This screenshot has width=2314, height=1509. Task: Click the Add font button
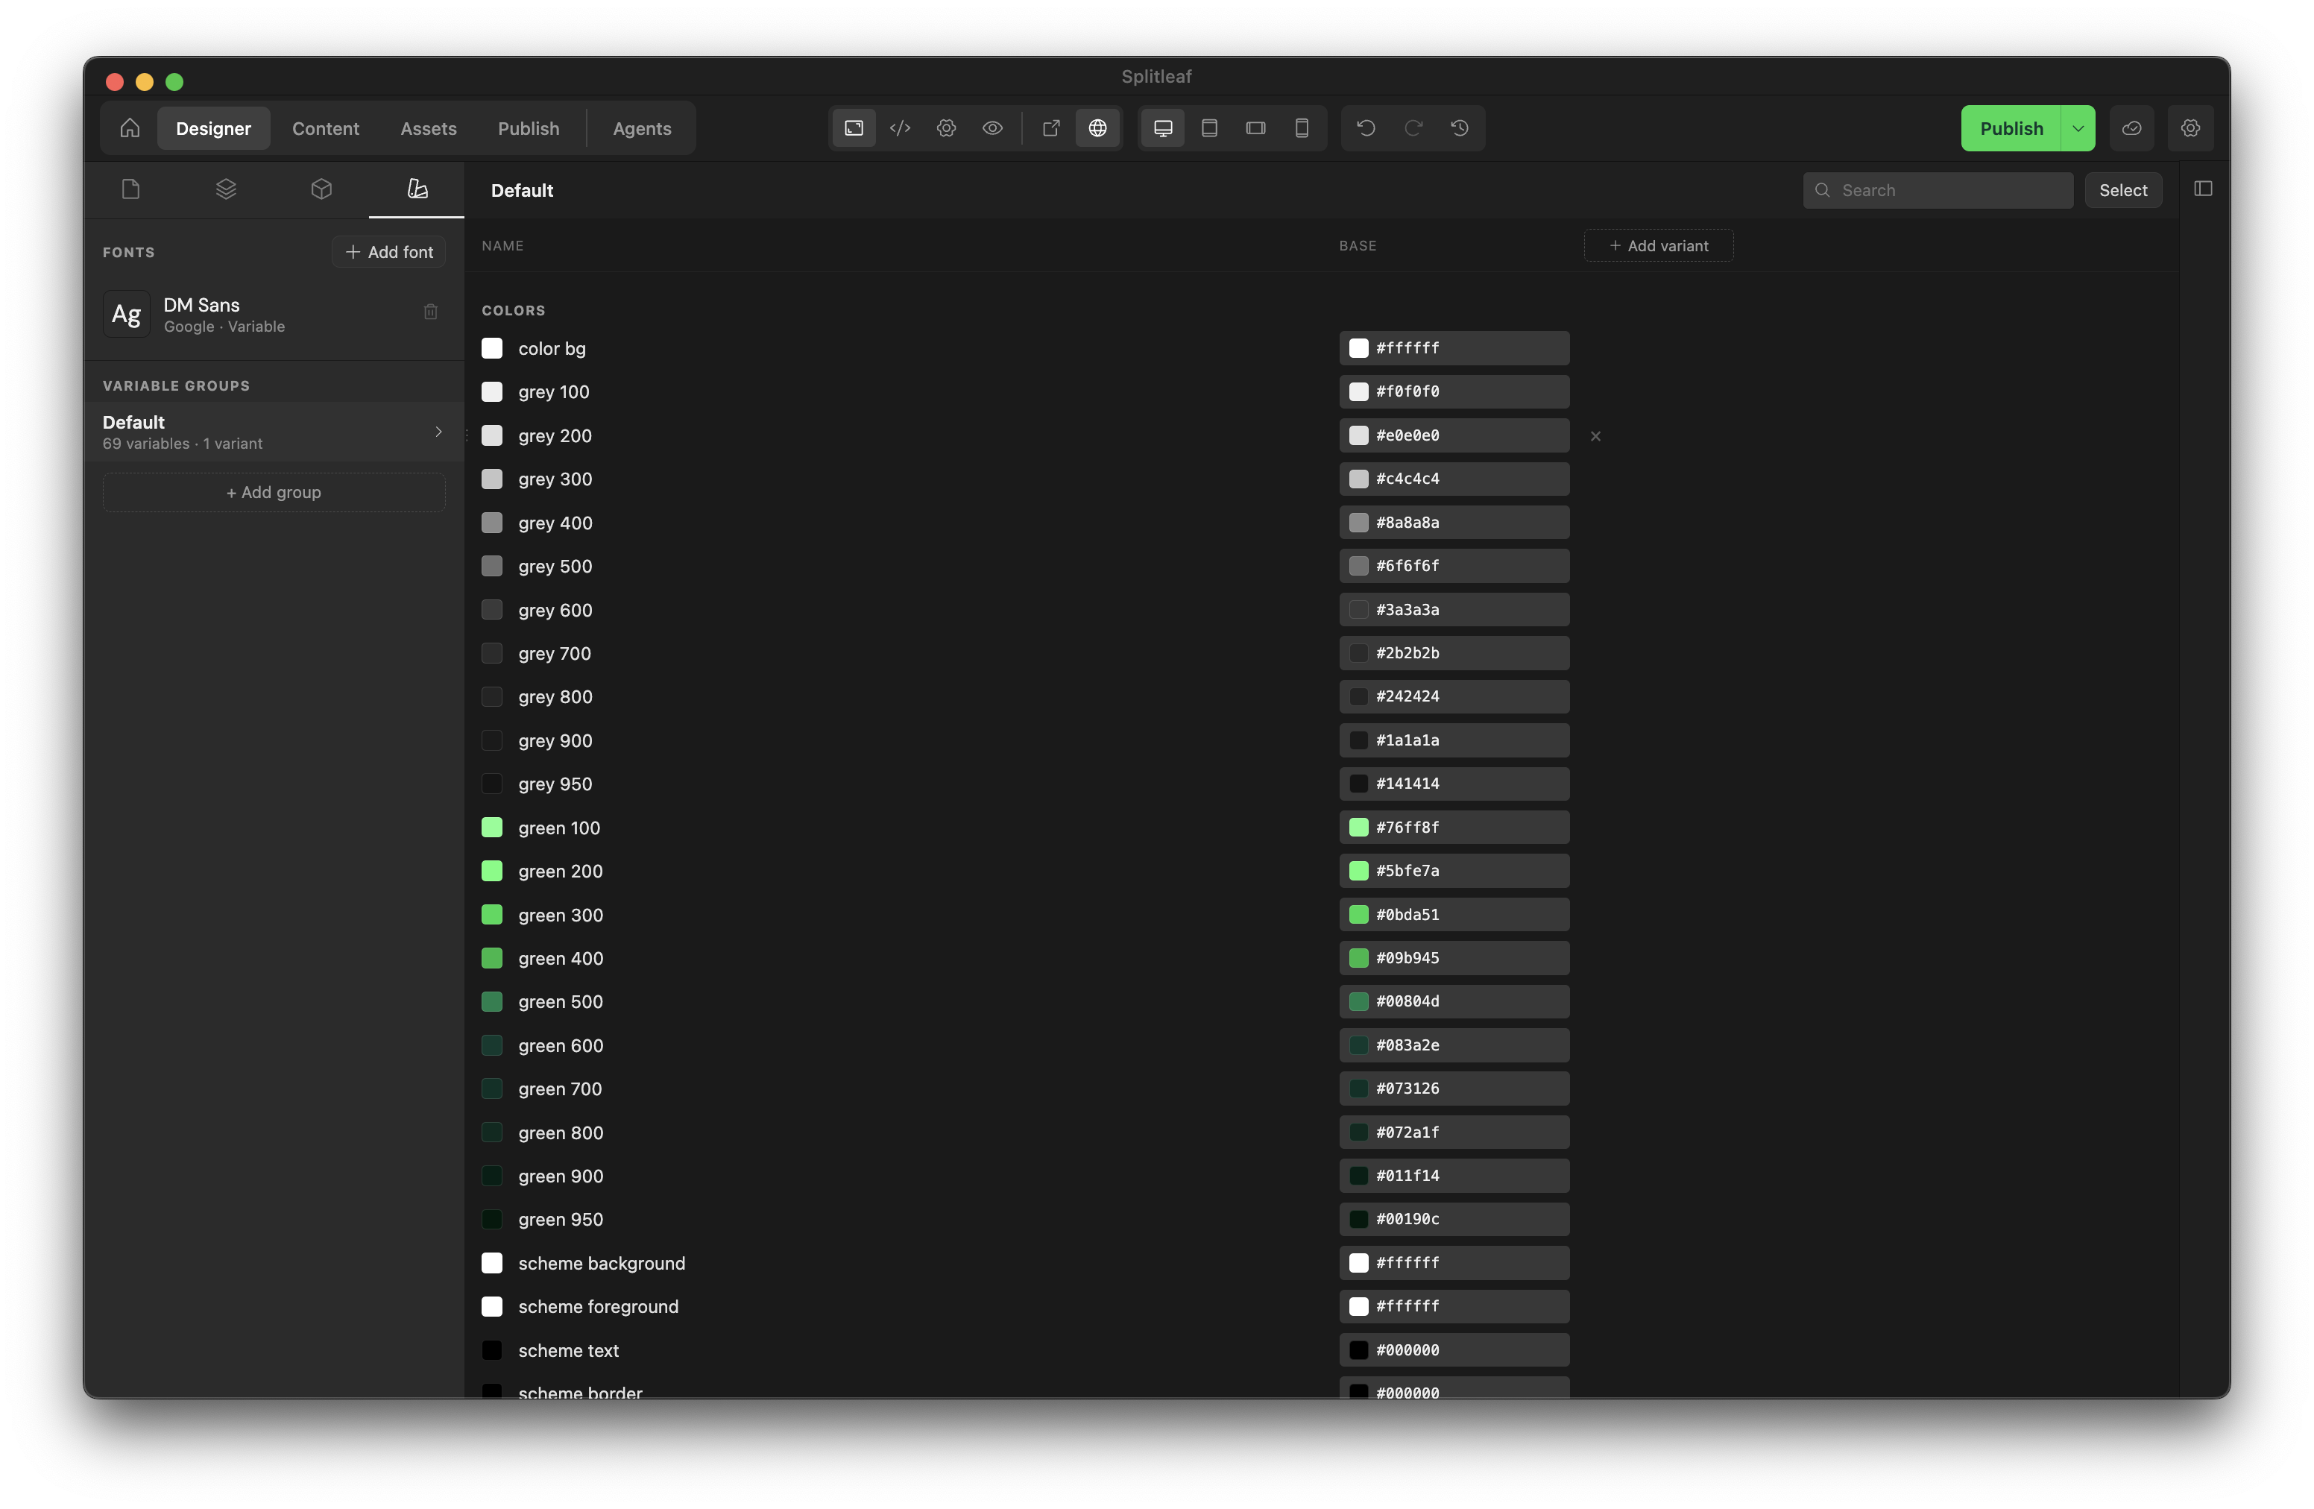[389, 252]
